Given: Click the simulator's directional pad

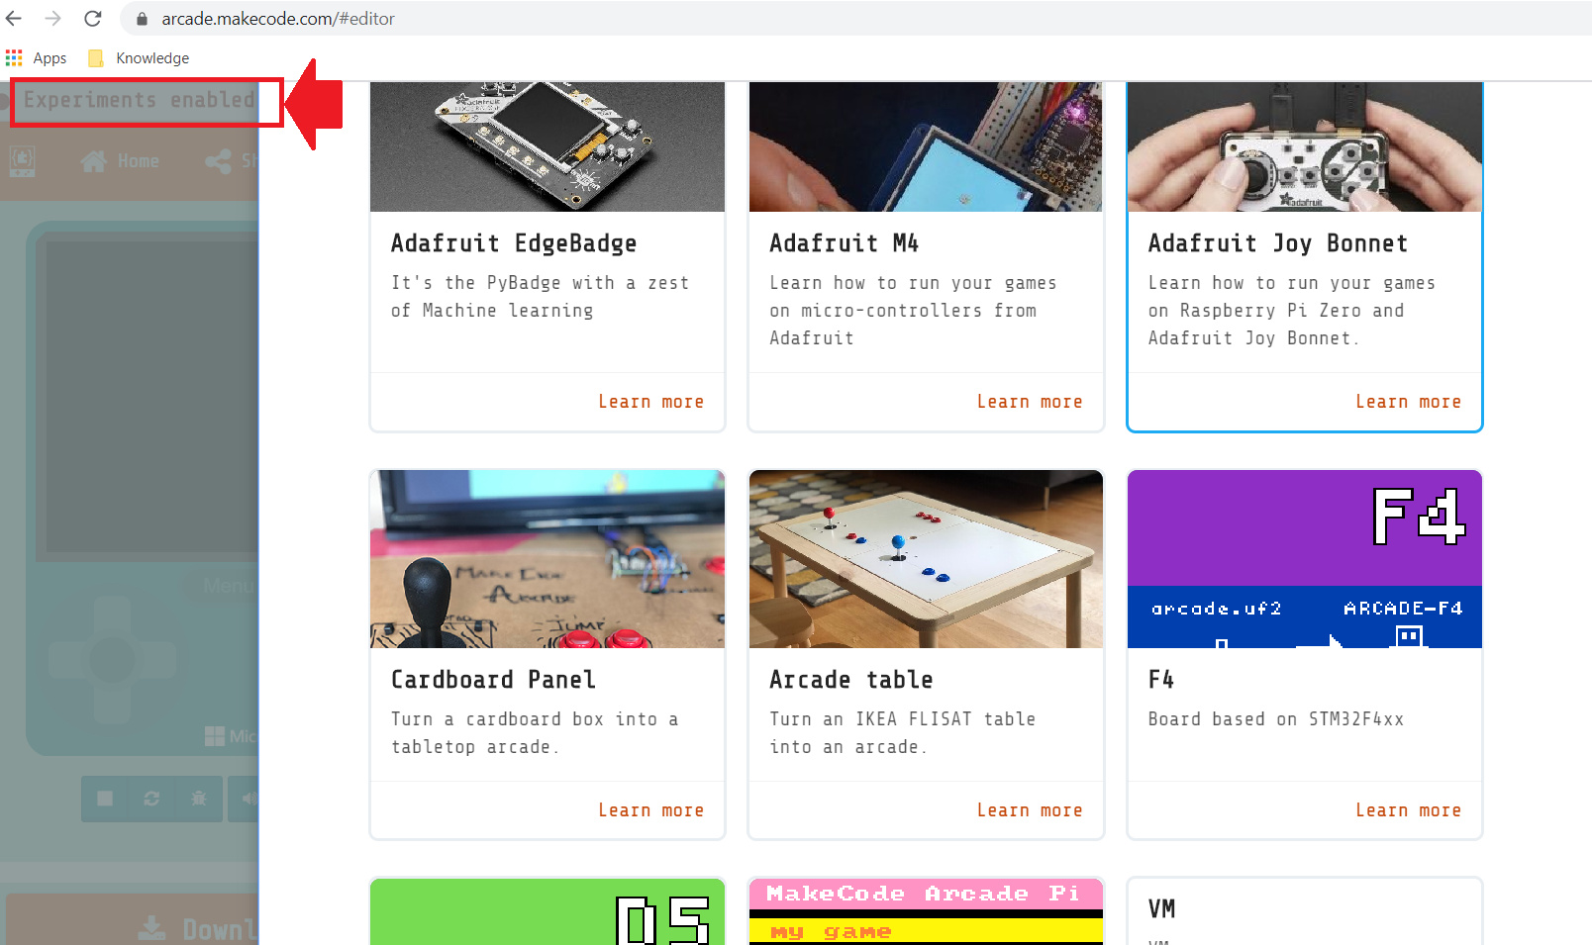Looking at the screenshot, I should [112, 659].
